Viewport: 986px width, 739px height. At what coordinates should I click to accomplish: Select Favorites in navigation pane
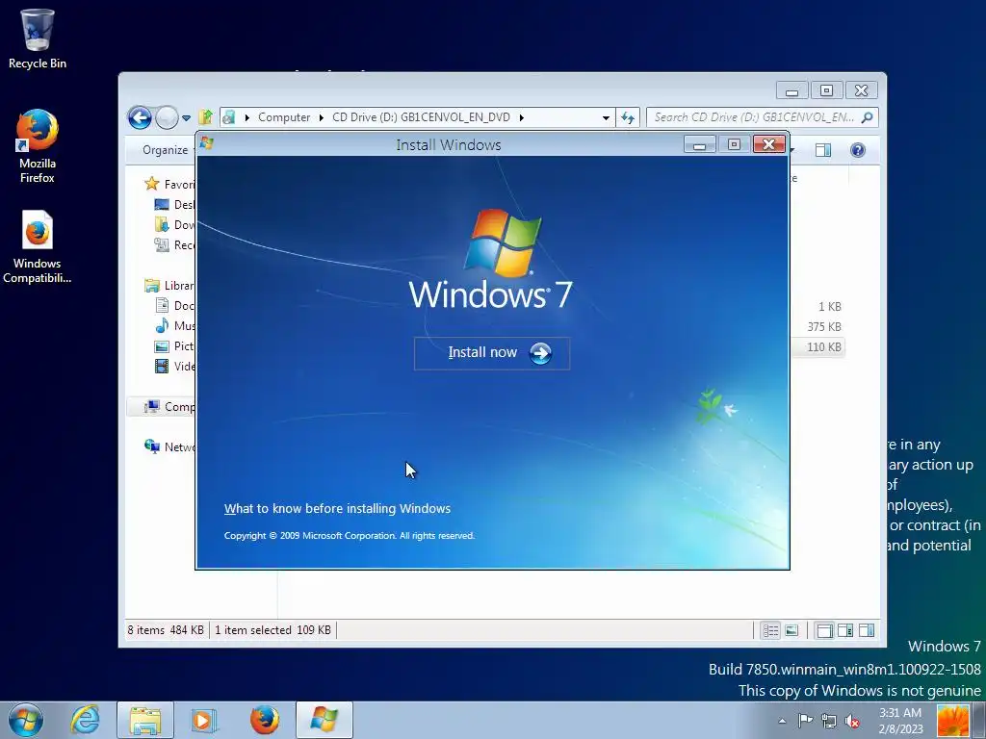(x=169, y=184)
